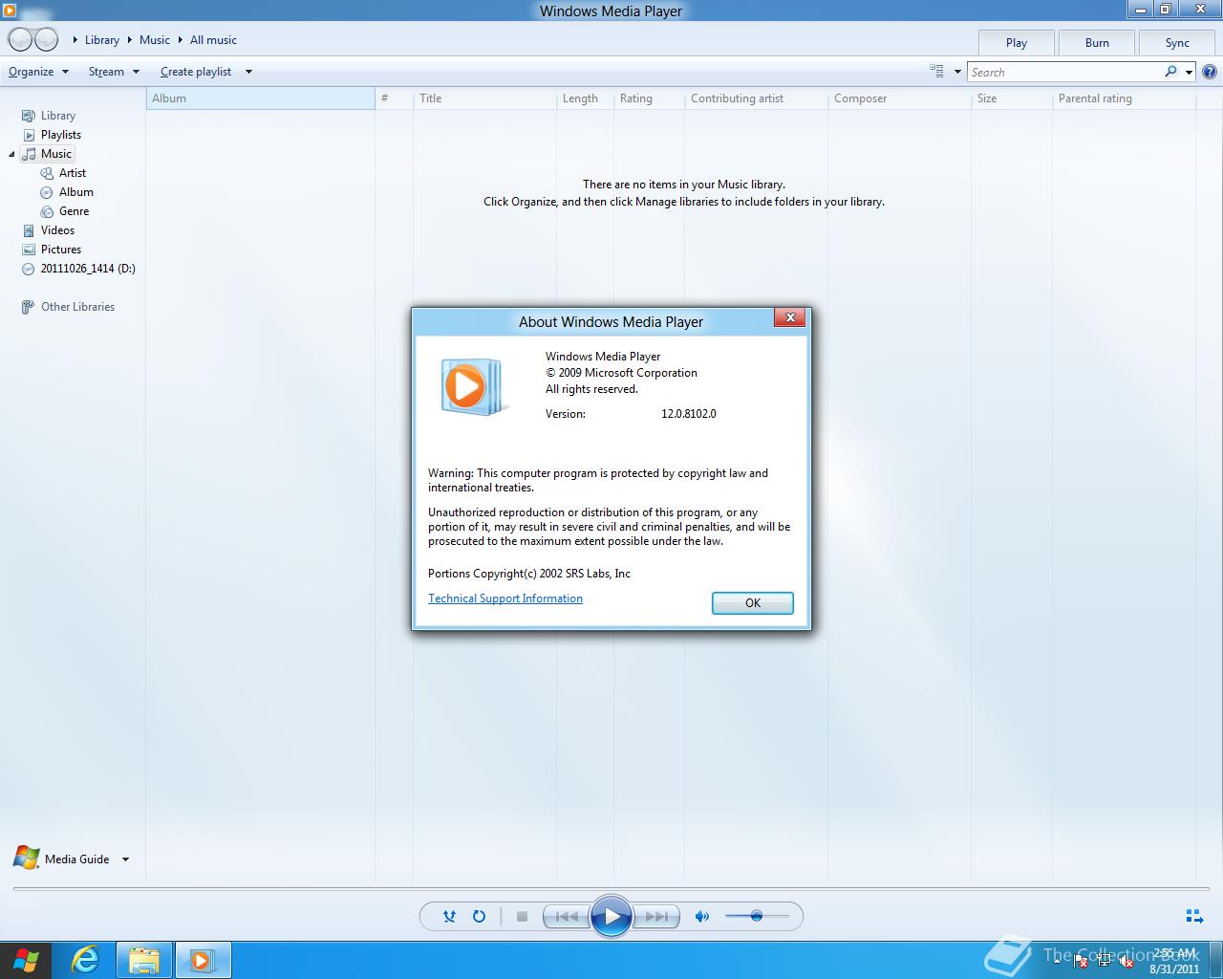Click the Back navigation arrow button
1223x979 pixels.
point(20,39)
